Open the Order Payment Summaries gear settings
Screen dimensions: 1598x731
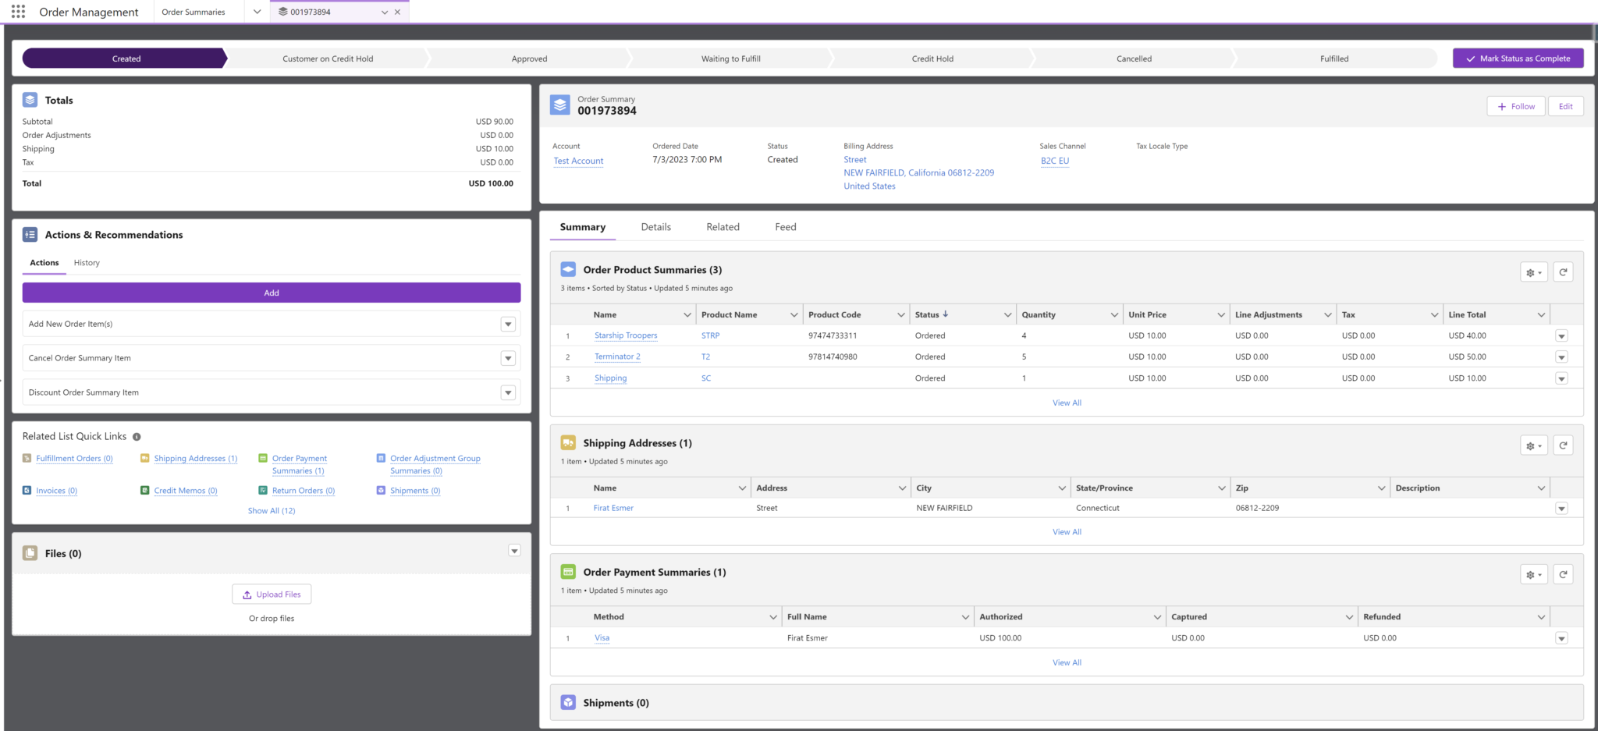click(x=1533, y=574)
